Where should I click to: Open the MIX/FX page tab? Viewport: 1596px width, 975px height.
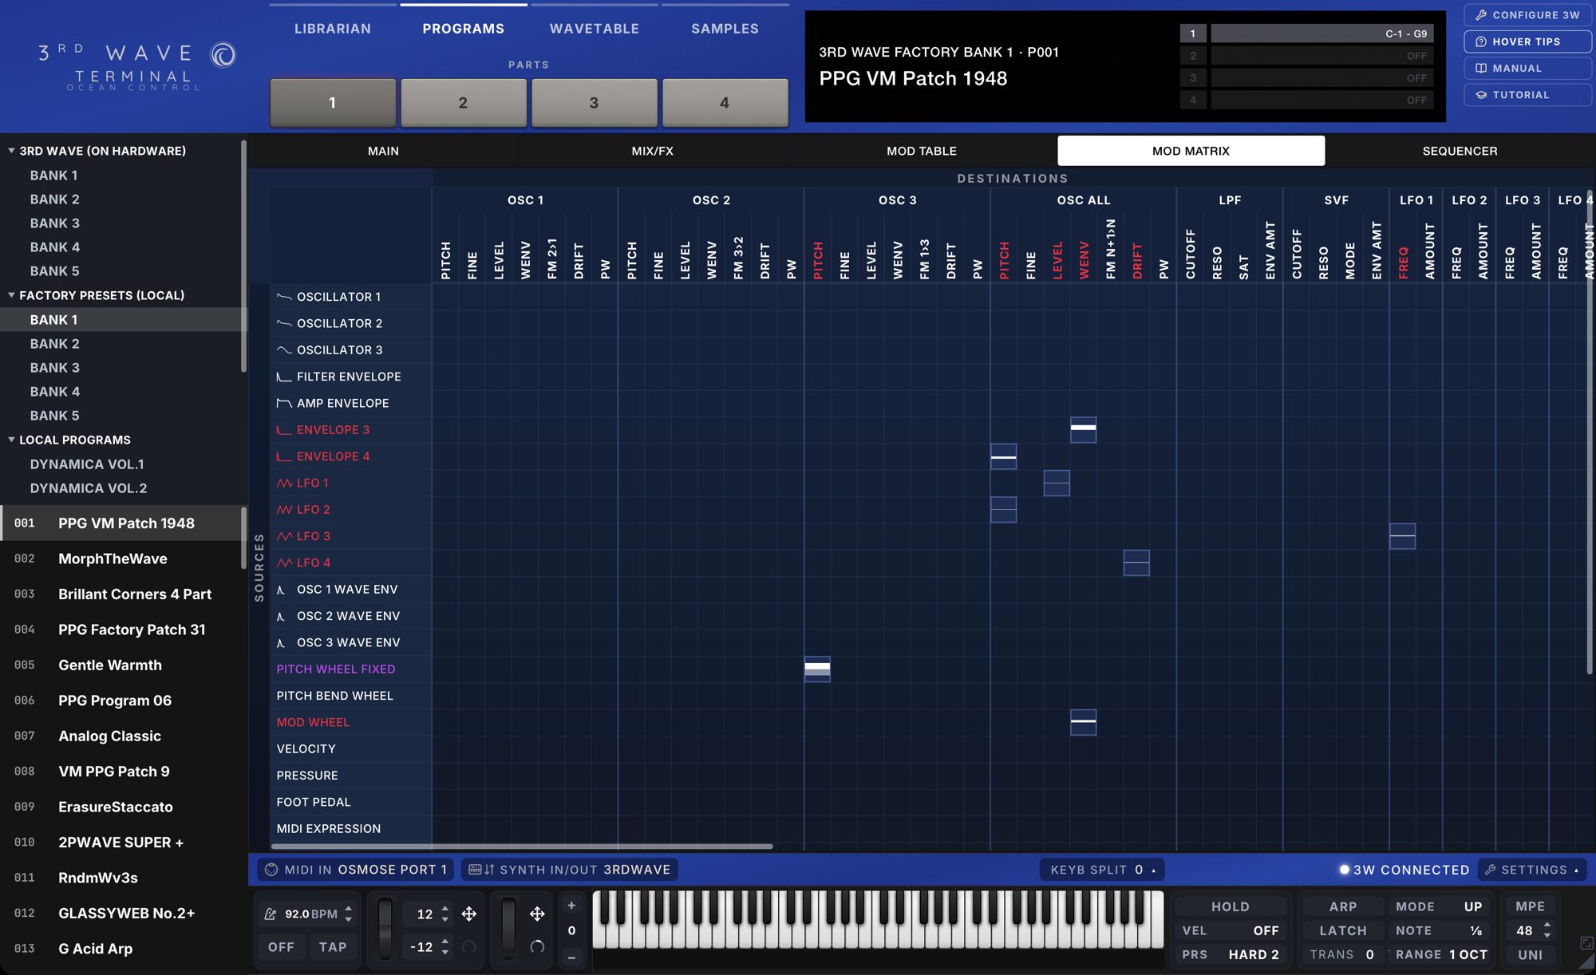pos(653,151)
